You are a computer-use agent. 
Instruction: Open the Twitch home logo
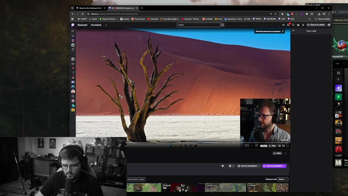[73, 25]
